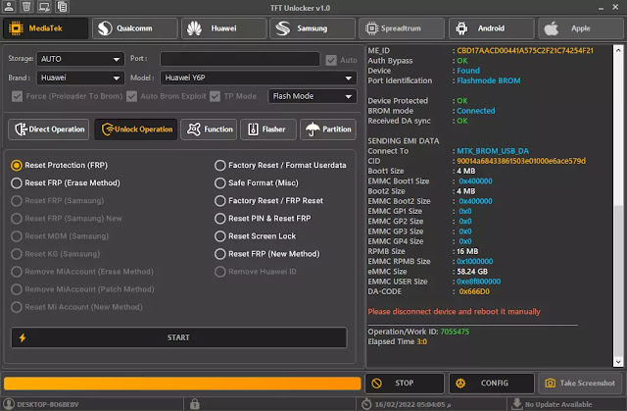Open the Unlock Operation section
627x411 pixels.
(x=135, y=129)
